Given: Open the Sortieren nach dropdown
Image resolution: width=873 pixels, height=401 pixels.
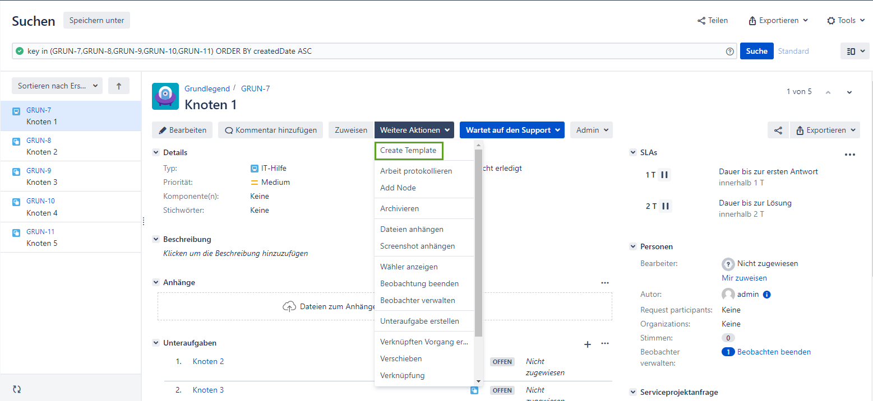Looking at the screenshot, I should tap(57, 86).
